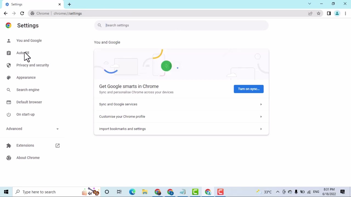The width and height of the screenshot is (351, 197).
Task: Bookmark this tab with the star icon
Action: [x=318, y=13]
